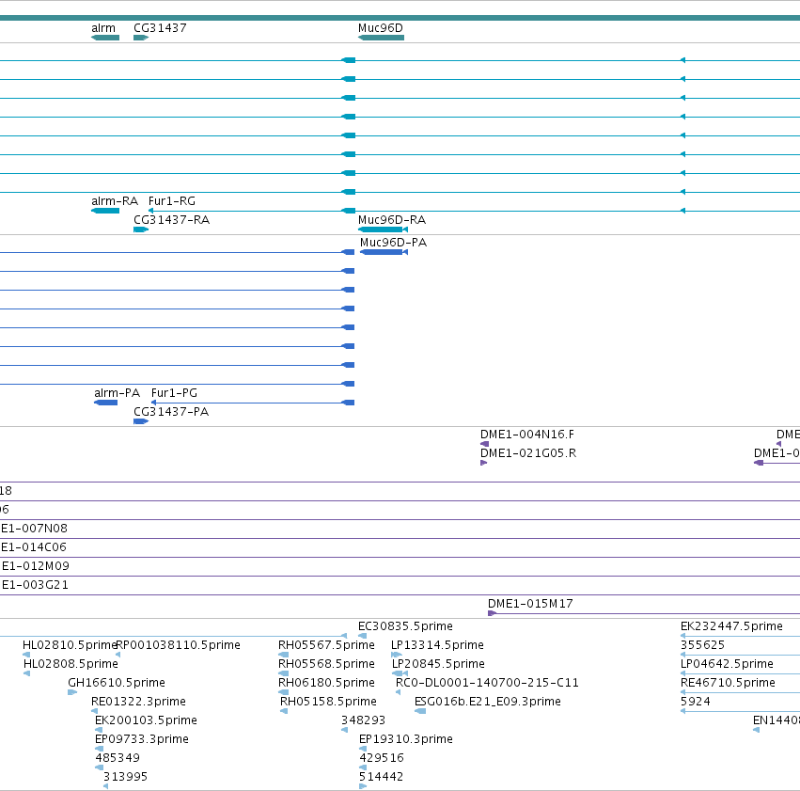Click the CG31437 gene label
The width and height of the screenshot is (800, 791).
pos(160,28)
